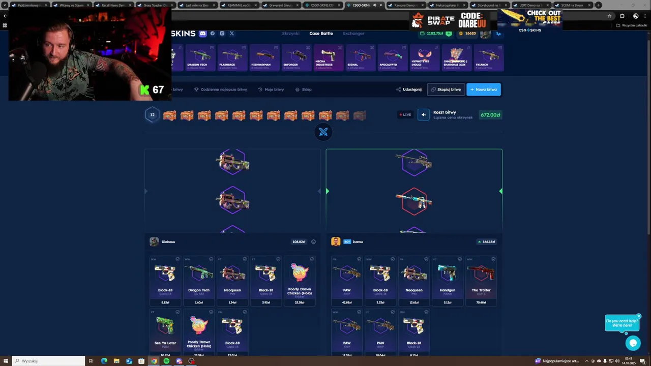This screenshot has width=651, height=366.
Task: Click the Flashback live drop card
Action: tap(232, 57)
